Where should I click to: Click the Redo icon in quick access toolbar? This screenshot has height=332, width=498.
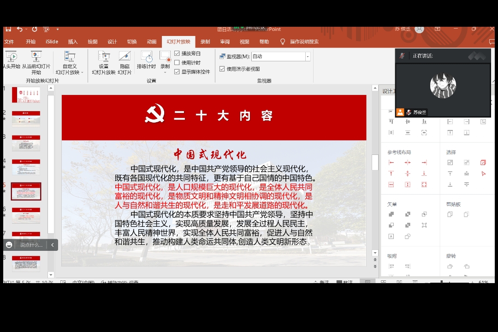35,29
